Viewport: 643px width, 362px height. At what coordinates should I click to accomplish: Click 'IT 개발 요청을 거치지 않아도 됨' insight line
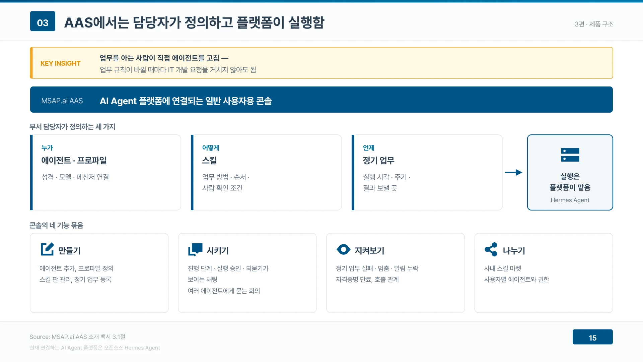[x=212, y=70]
